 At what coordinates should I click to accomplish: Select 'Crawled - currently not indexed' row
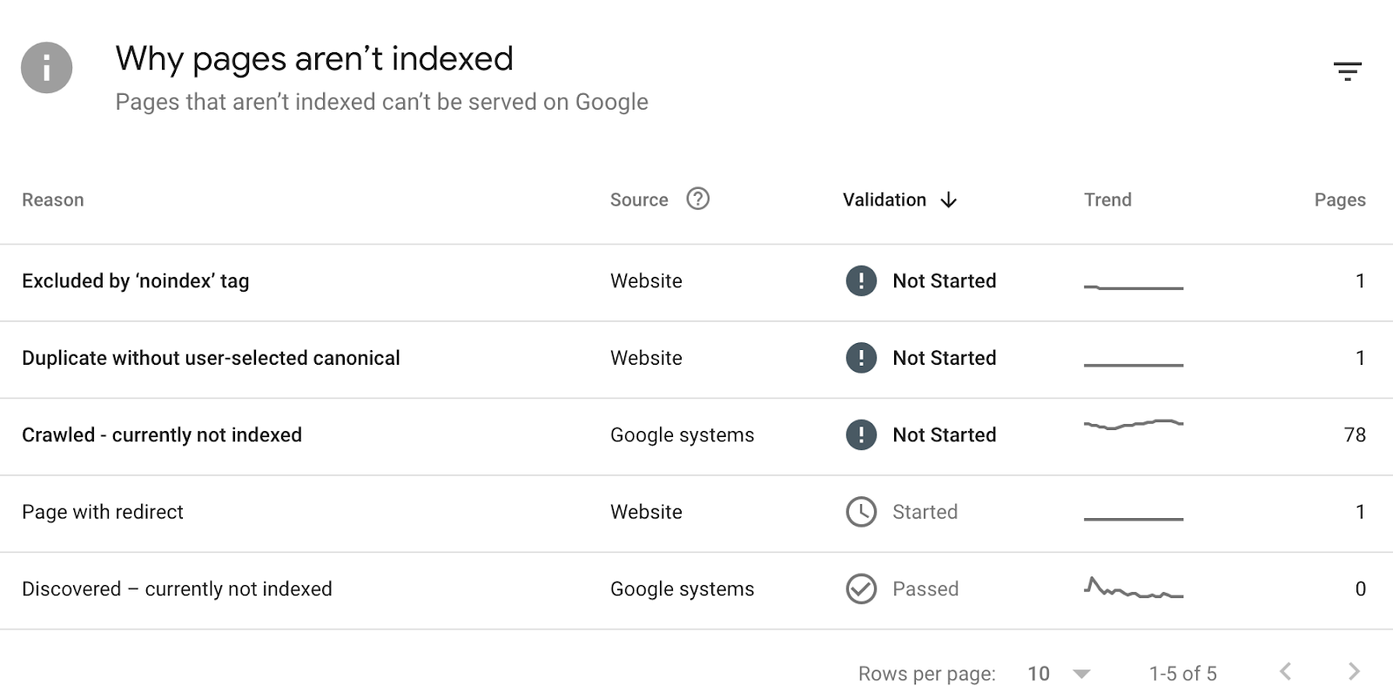click(x=162, y=435)
